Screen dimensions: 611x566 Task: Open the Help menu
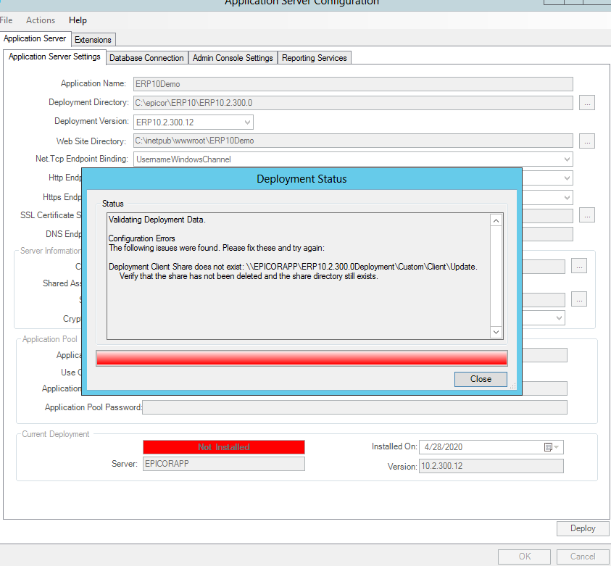77,20
